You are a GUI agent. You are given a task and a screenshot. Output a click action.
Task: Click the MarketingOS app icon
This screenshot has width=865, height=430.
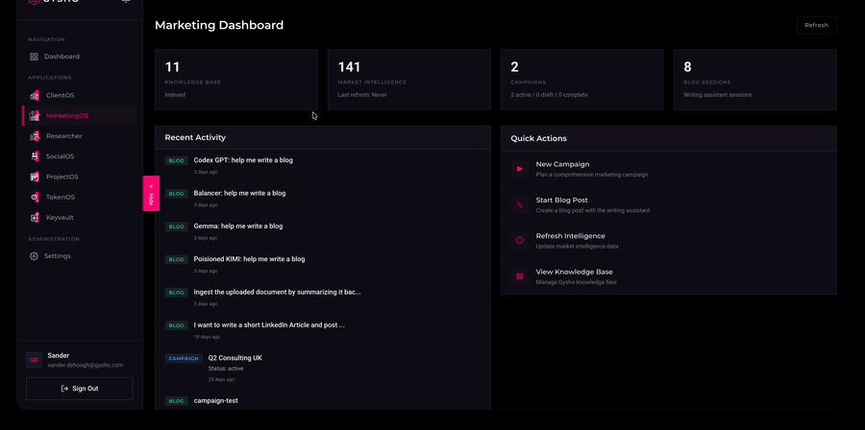coord(35,115)
